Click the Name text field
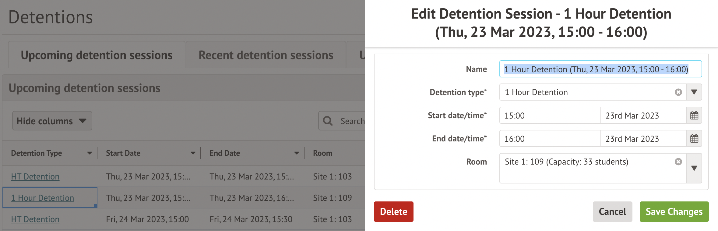Viewport: 718px width, 231px height. 600,69
